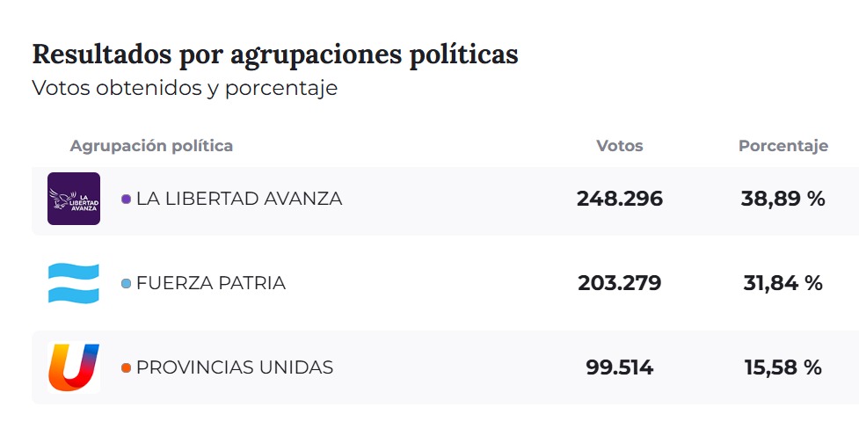Click the light blue dot beside Fuerza Patria

[x=126, y=284]
